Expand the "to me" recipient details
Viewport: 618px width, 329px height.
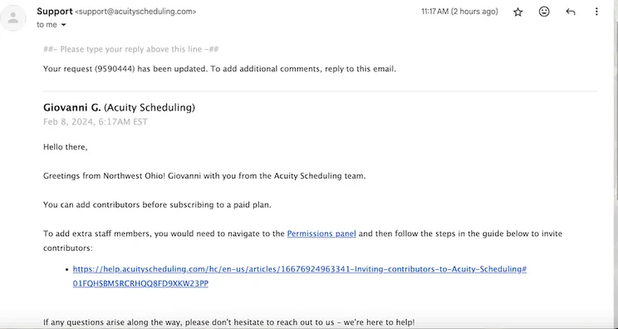click(x=63, y=25)
